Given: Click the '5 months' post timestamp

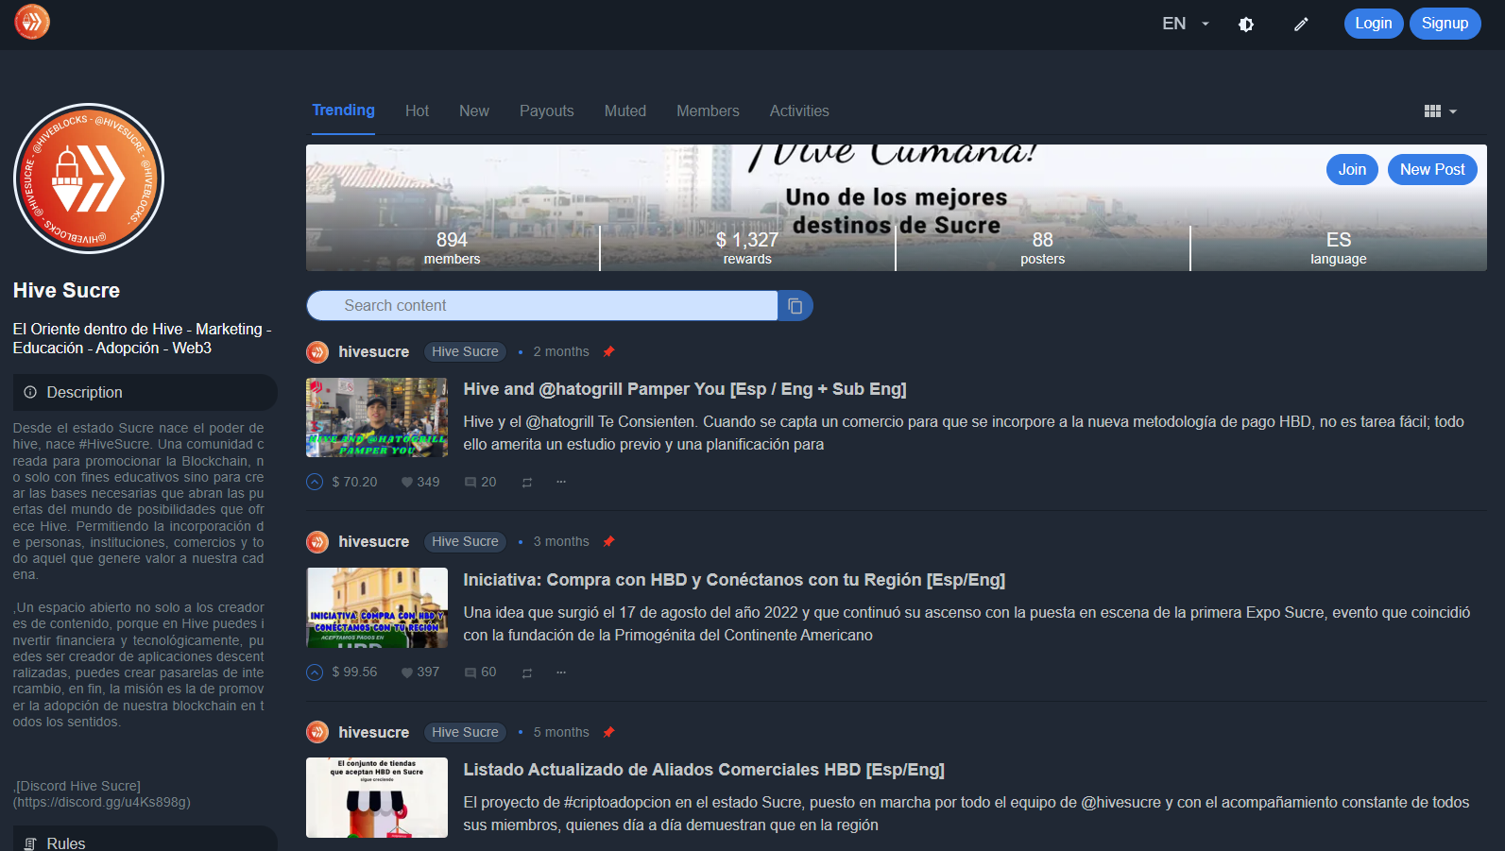Looking at the screenshot, I should pos(561,732).
